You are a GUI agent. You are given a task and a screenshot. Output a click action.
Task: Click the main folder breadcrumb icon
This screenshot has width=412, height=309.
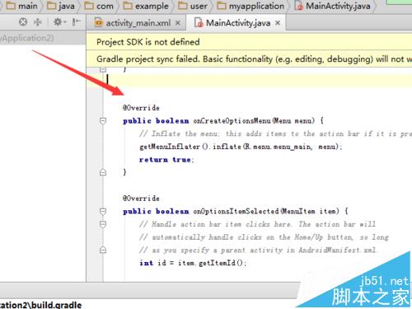pyautogui.click(x=11, y=6)
